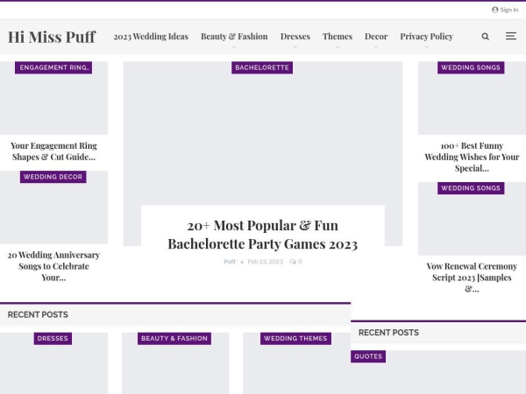Expand the Themes dropdown menu
The image size is (526, 394).
pos(337,37)
